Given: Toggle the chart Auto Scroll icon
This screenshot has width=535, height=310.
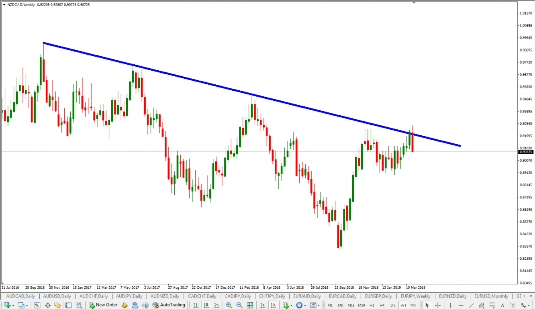Looking at the screenshot, I should [263, 305].
